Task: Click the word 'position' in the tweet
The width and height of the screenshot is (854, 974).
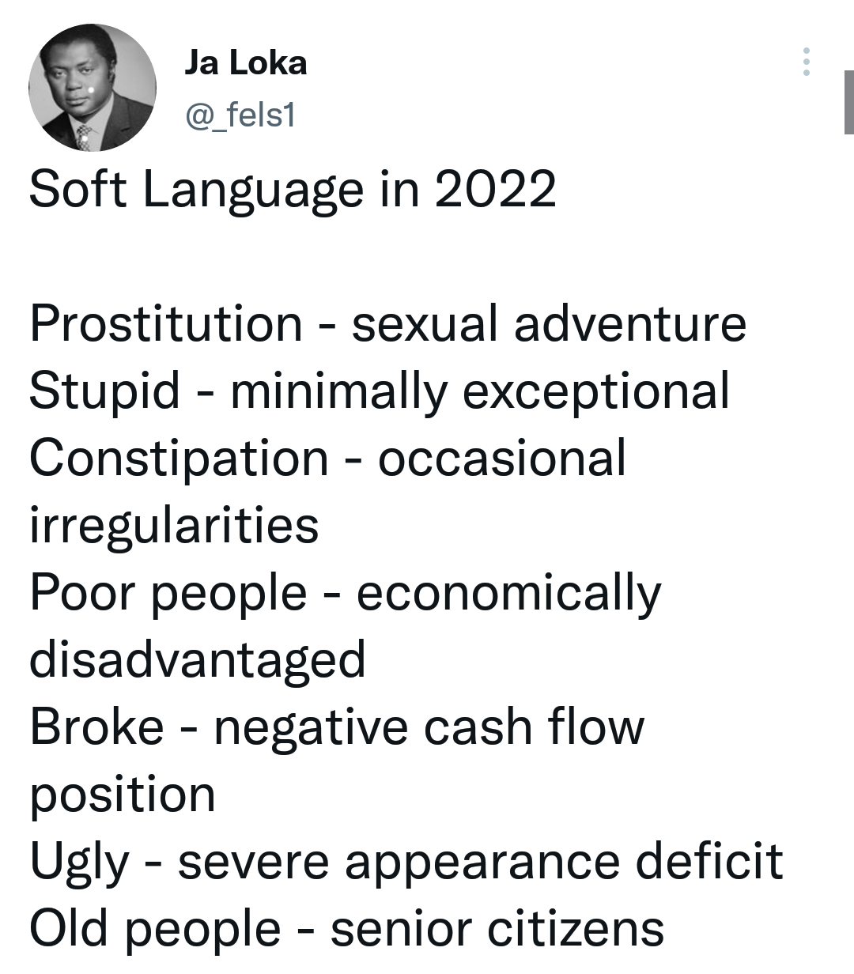Action: coord(123,795)
